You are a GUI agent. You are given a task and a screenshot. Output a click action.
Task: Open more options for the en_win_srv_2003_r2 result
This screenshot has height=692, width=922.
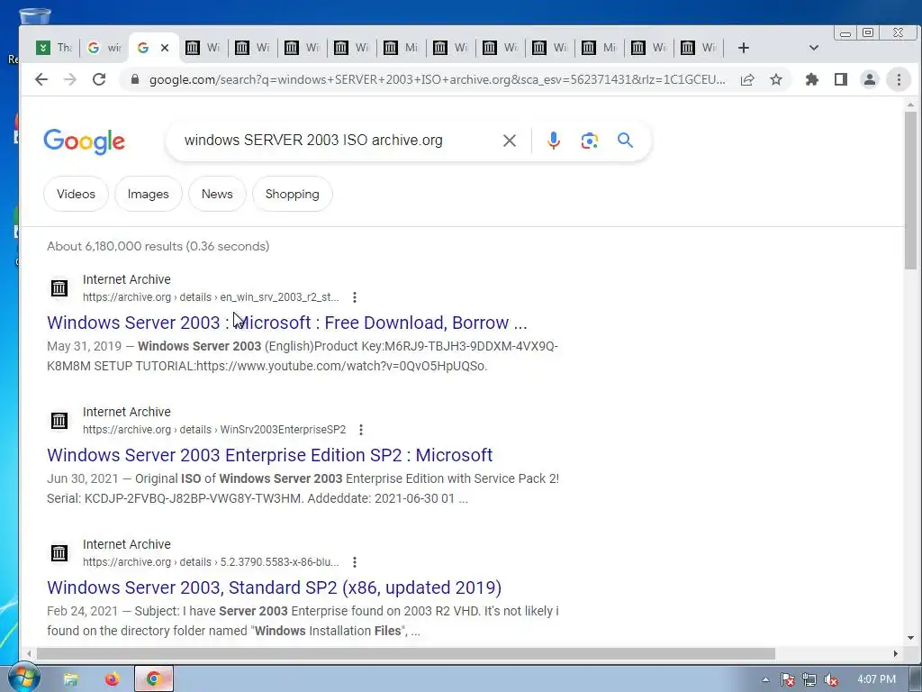coord(355,297)
